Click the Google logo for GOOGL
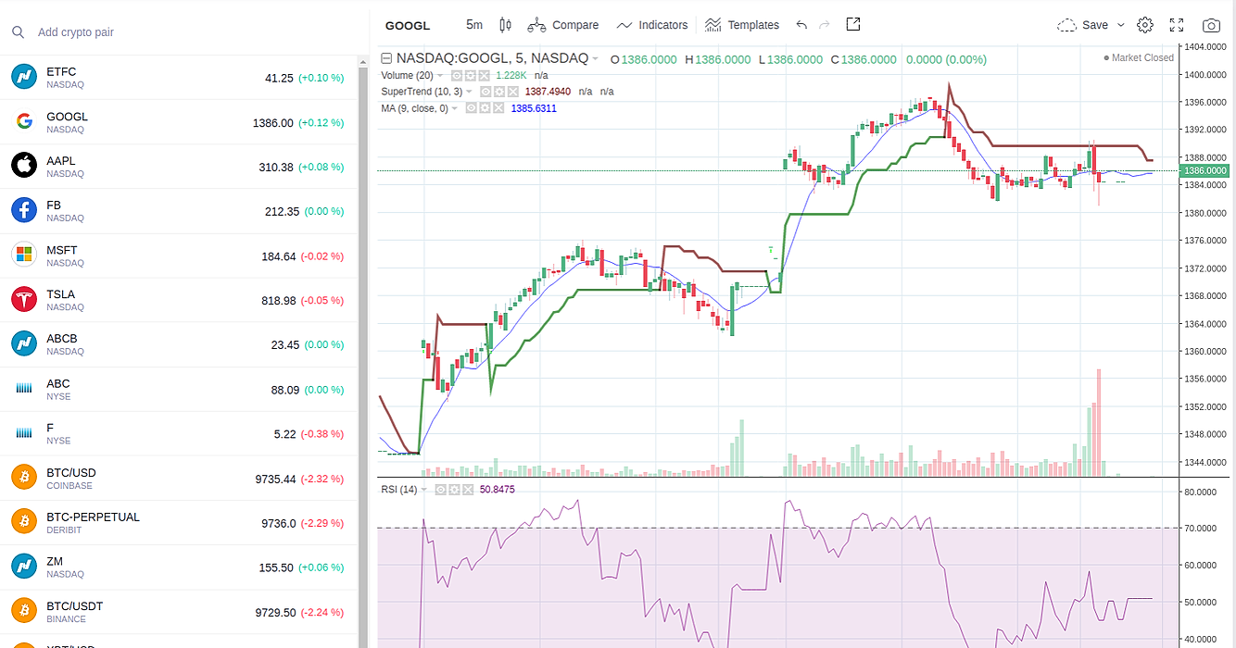This screenshot has height=648, width=1236. pos(23,121)
